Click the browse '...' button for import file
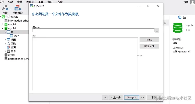Viewport: 195px width, 104px height. [x=157, y=31]
